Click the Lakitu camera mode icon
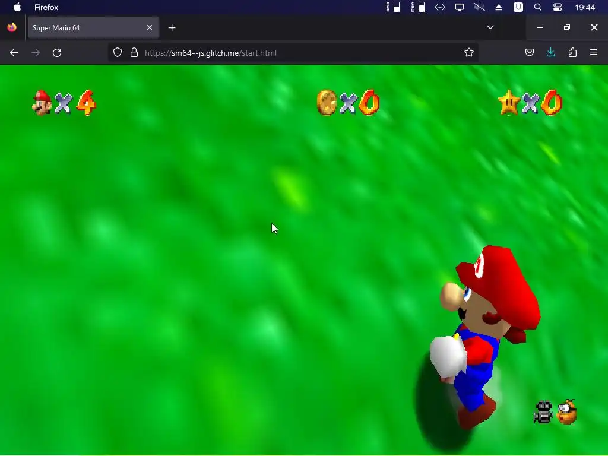Image resolution: width=608 pixels, height=456 pixels. point(543,412)
